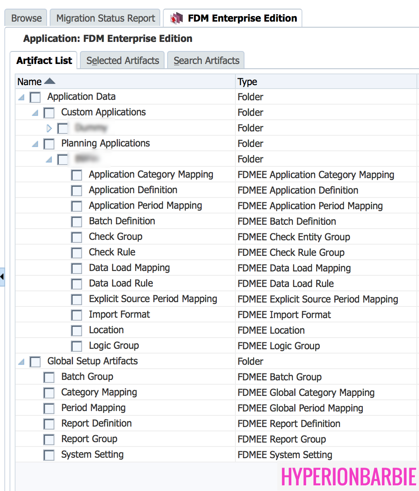Enable the Data Load Rule checkbox

click(x=76, y=284)
